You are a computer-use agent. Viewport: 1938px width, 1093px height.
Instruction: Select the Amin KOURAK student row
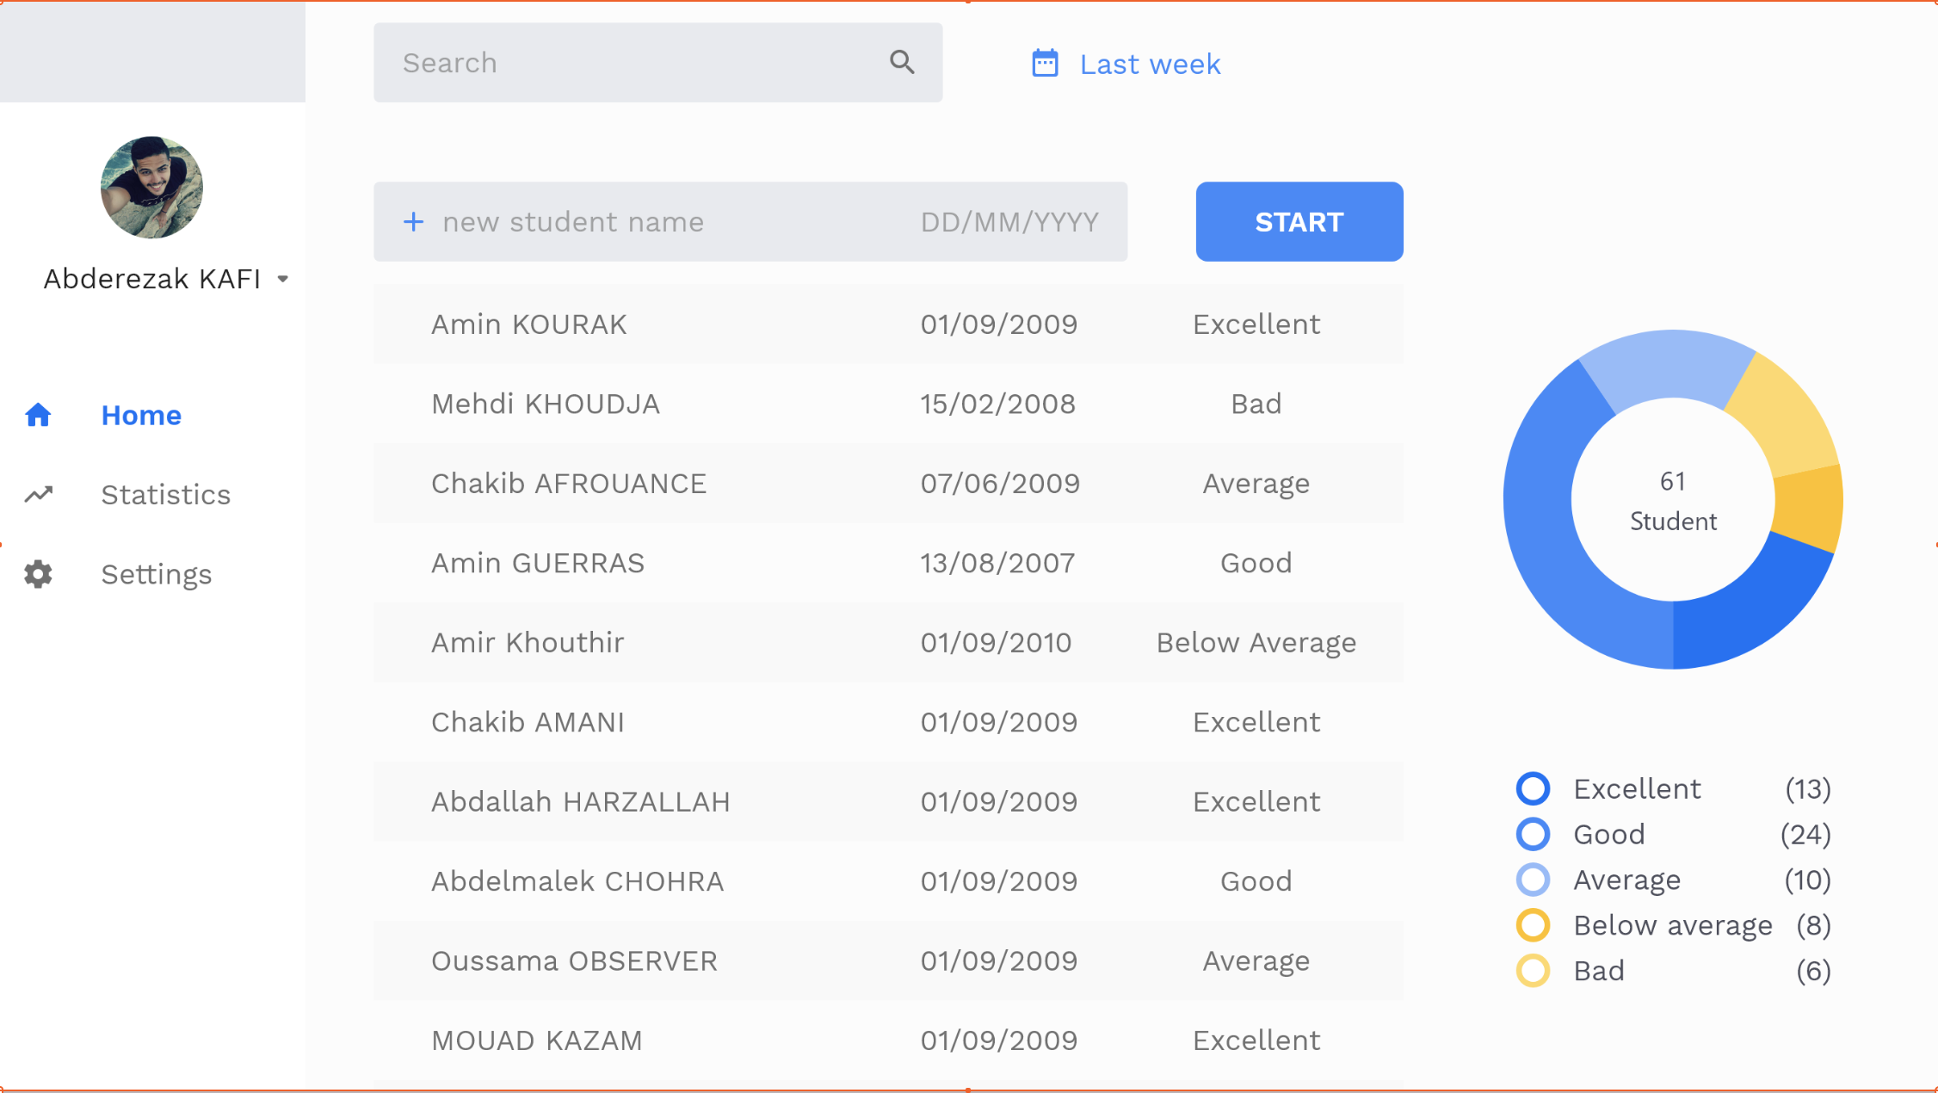[886, 324]
